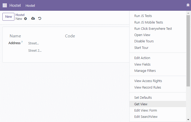The image size is (191, 122).
Task: Click scrollbar up arrow in debug menu
Action: [188, 13]
